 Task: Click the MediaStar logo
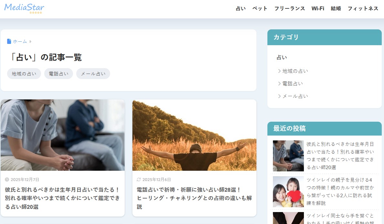coord(24,8)
